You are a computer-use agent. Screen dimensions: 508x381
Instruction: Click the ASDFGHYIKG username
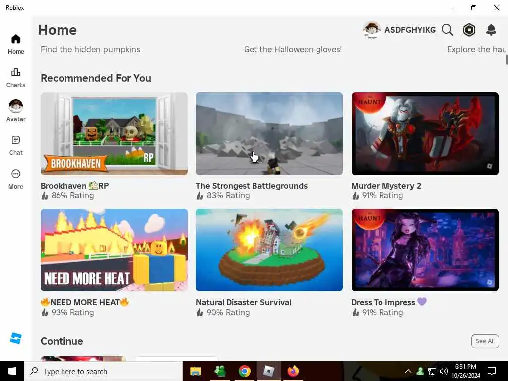click(410, 30)
